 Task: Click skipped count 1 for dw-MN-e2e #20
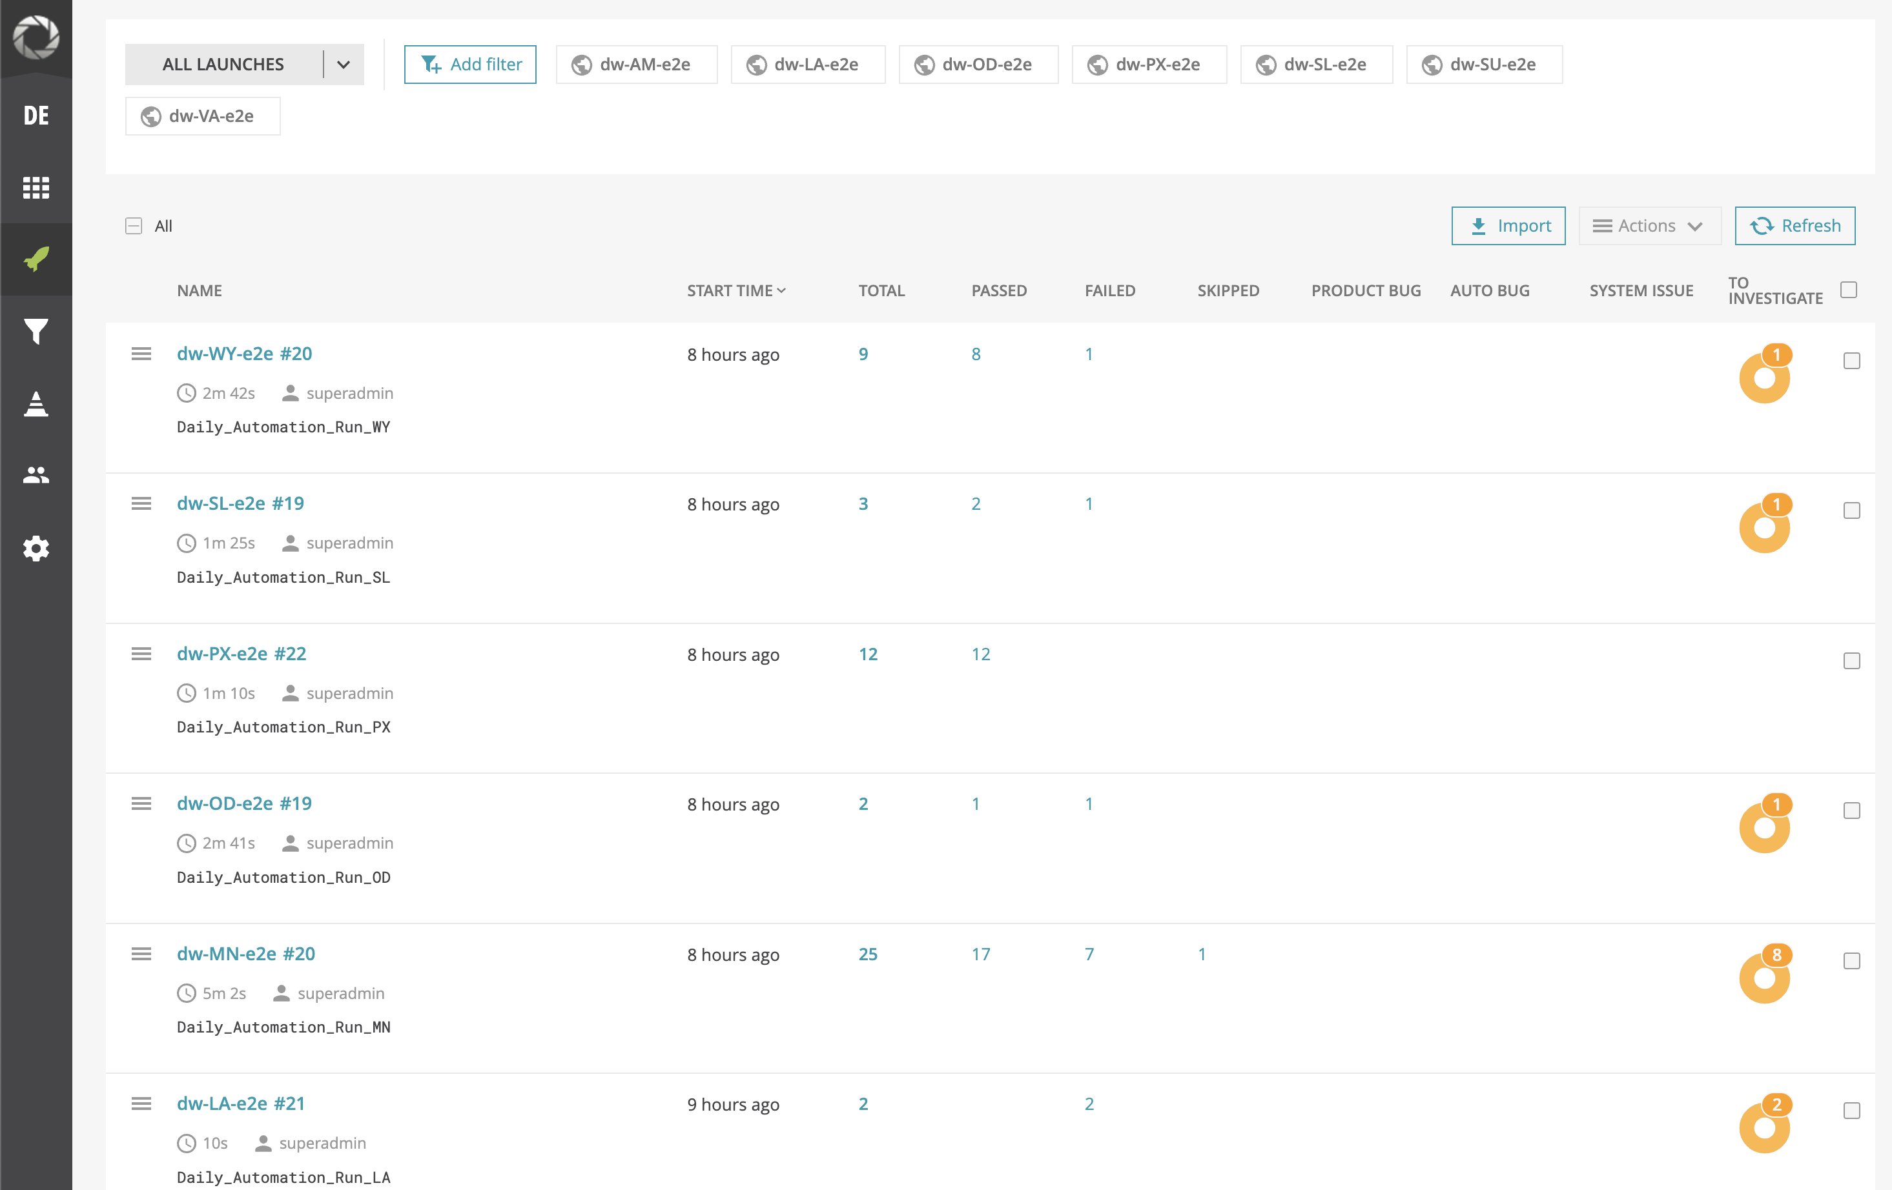1201,954
